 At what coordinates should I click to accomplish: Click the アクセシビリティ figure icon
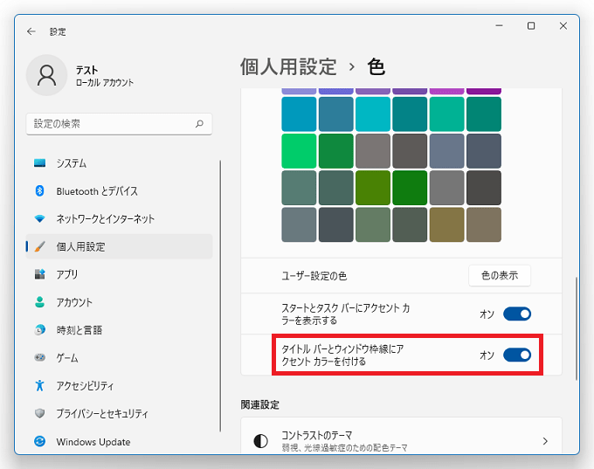(40, 385)
